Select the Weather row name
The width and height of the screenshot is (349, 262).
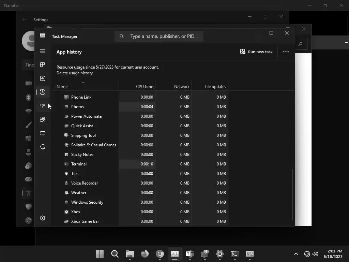tap(79, 193)
